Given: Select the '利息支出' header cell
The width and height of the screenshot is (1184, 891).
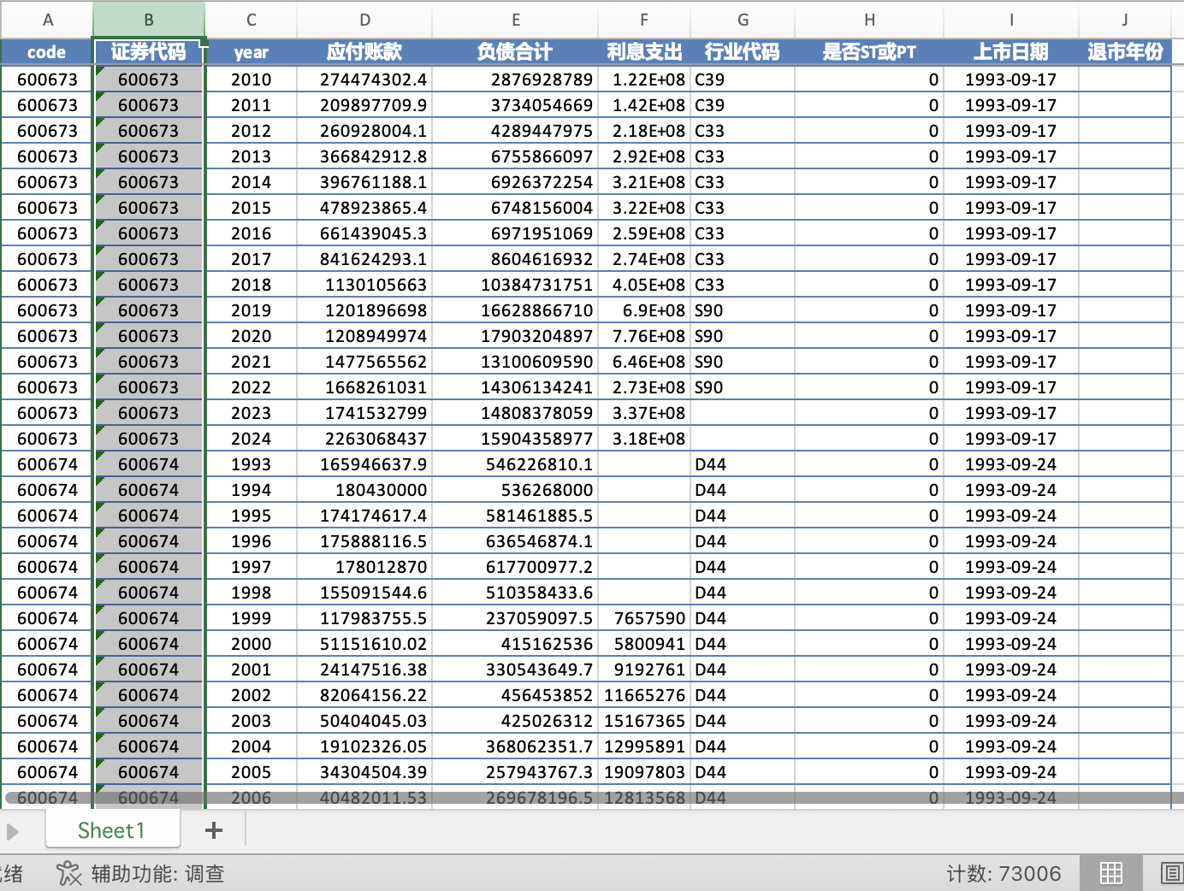Looking at the screenshot, I should click(644, 52).
